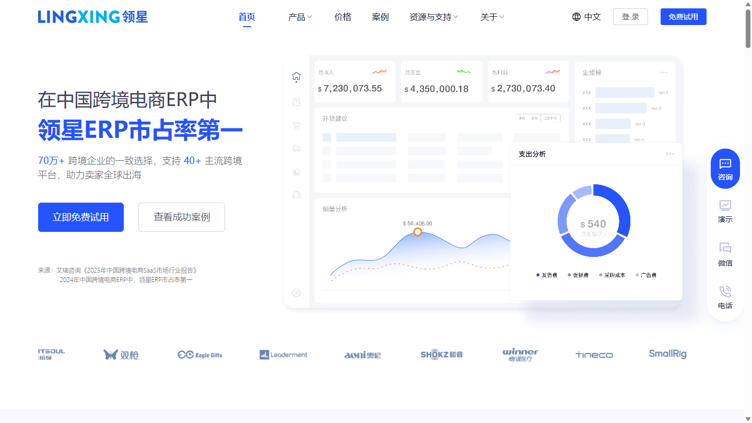
Task: Click the SHOKZ 韶音 brand logo
Action: pyautogui.click(x=442, y=355)
